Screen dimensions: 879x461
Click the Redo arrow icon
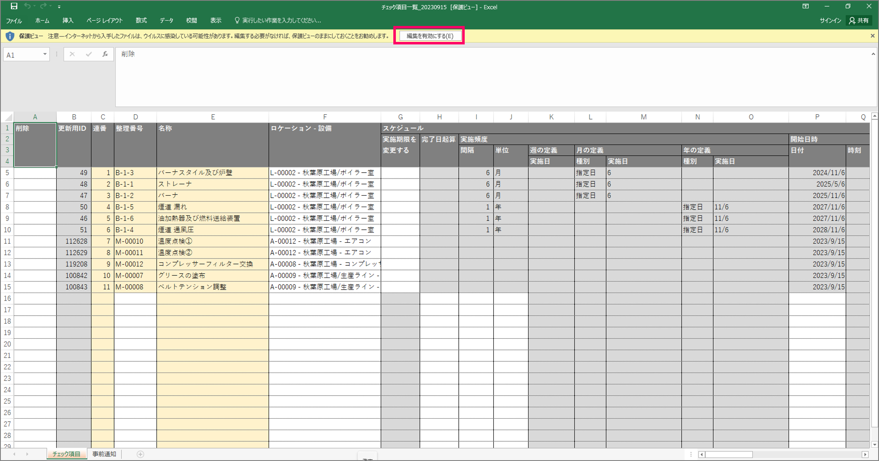(43, 6)
